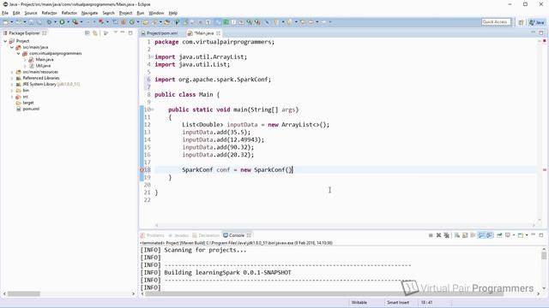Click error marker on line 18
The height and width of the screenshot is (308, 549).
tap(142, 169)
